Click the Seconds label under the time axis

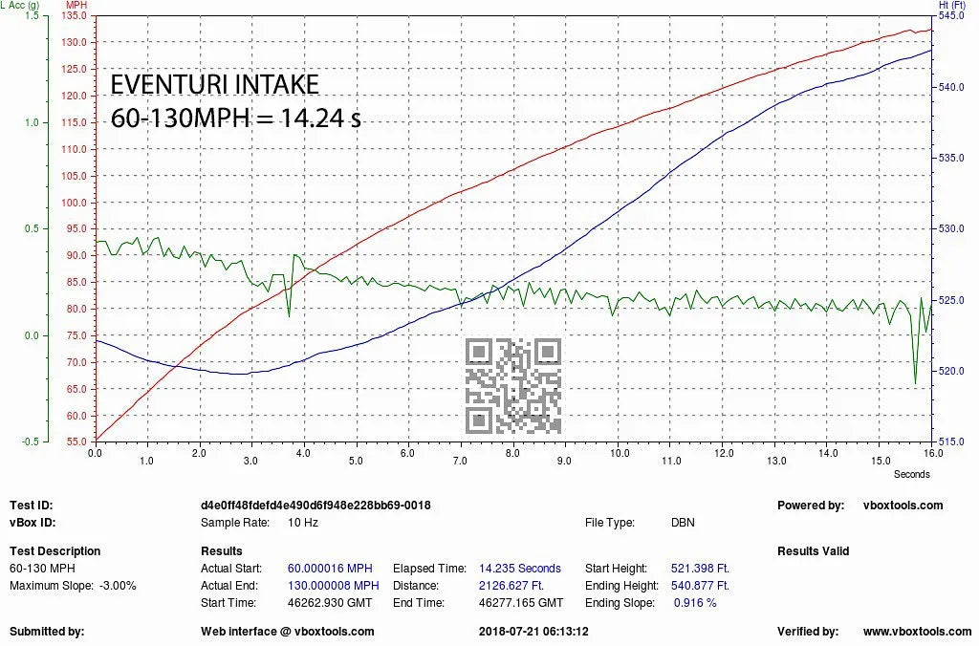[x=911, y=474]
